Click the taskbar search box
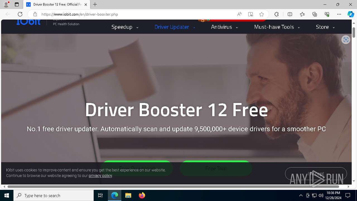The height and width of the screenshot is (201, 357). click(54, 195)
